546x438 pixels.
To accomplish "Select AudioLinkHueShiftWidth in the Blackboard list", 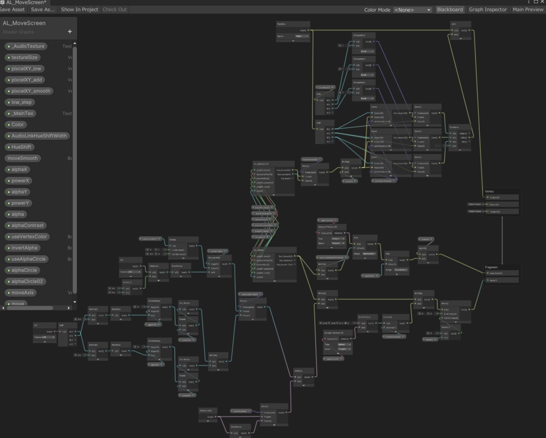I will [x=37, y=136].
